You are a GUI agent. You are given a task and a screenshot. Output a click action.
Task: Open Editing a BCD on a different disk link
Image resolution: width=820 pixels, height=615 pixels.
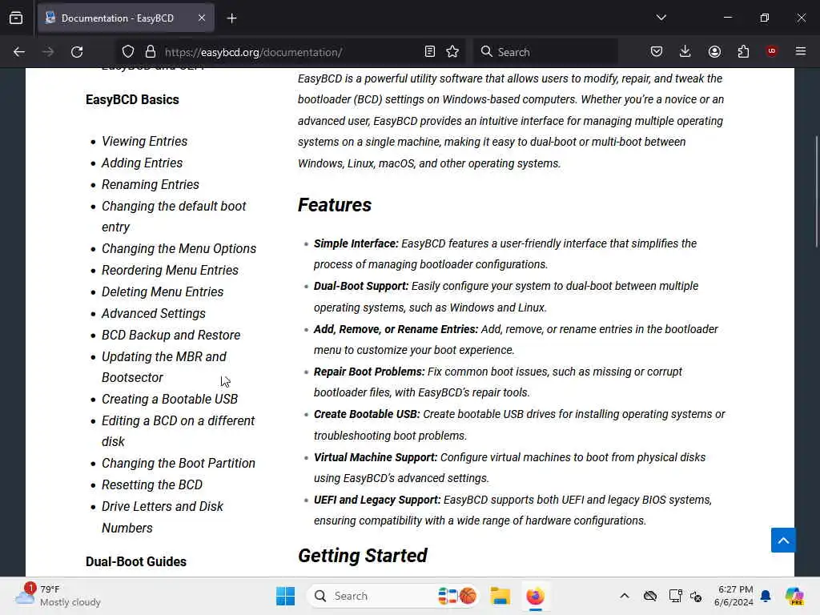pos(179,431)
